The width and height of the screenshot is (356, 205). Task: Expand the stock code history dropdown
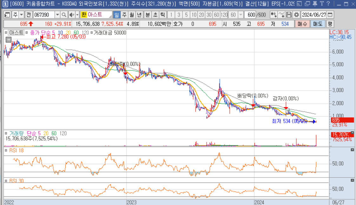coord(57,15)
